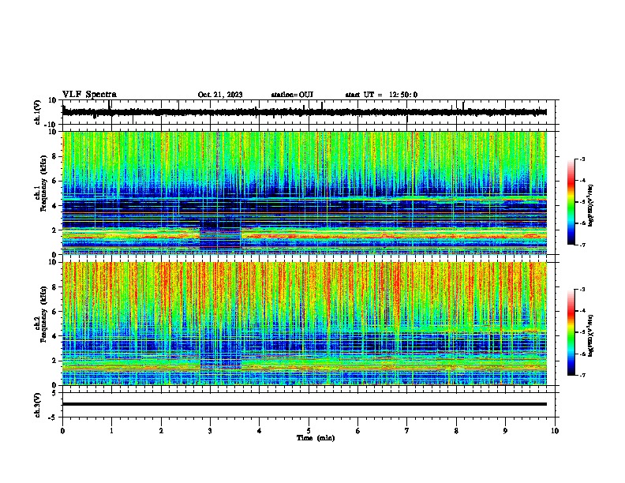Click the ch.1 spectrogram panel
The height and width of the screenshot is (483, 625).
click(305, 193)
